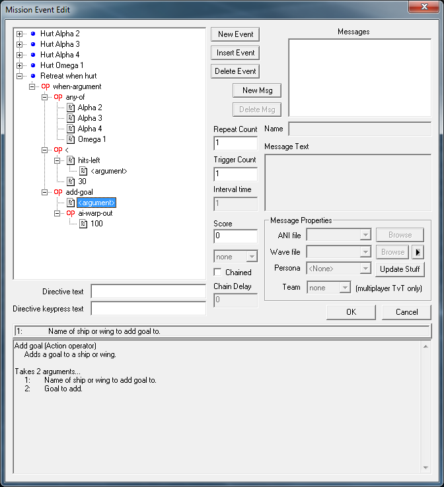The image size is (444, 487).
Task: Open the dropdown showing none below Score
Action: tap(251, 257)
